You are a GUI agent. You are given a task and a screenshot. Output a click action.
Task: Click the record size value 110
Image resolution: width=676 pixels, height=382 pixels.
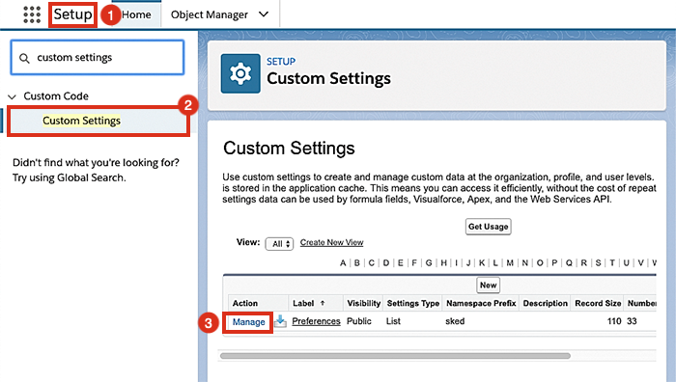coord(614,321)
